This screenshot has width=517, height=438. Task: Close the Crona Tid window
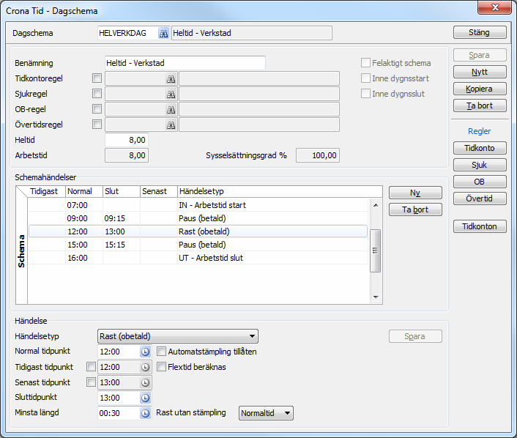coord(494,7)
